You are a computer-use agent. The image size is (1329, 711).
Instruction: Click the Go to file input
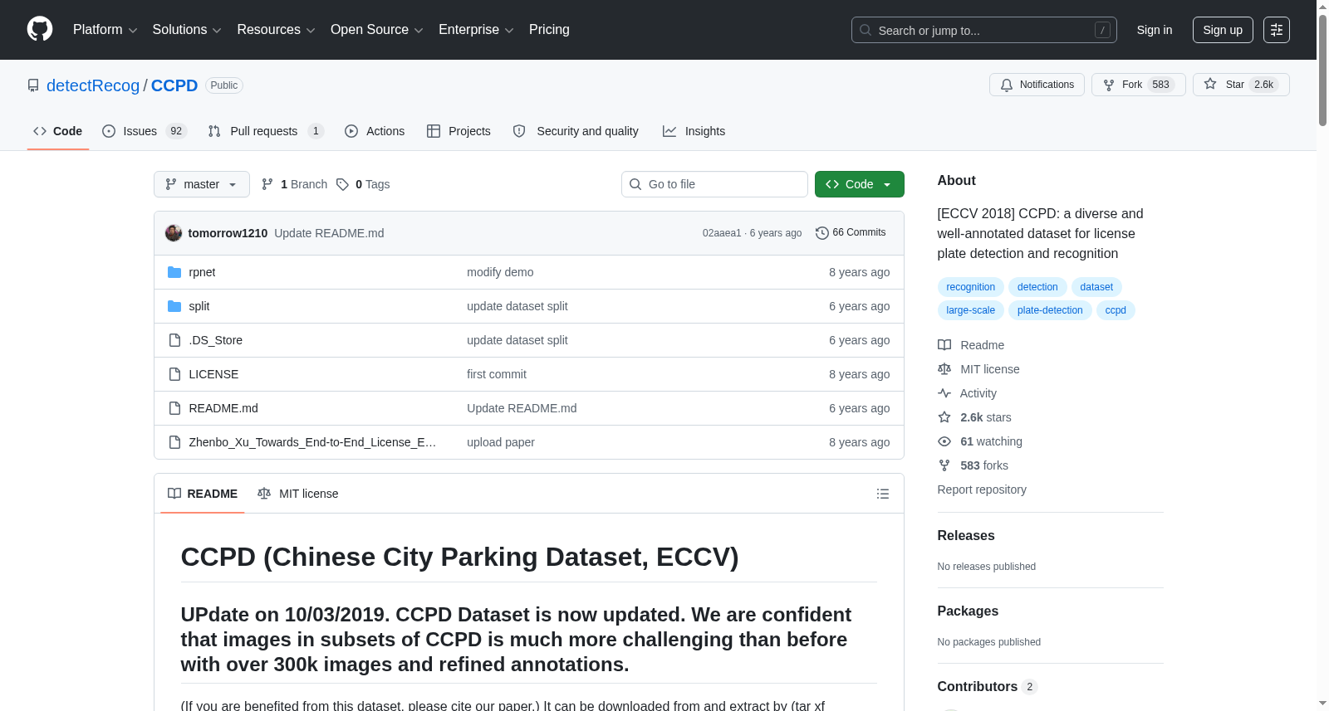pos(714,184)
